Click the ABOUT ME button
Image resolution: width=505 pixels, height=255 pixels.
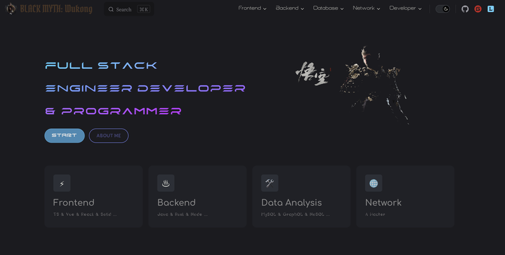(109, 136)
